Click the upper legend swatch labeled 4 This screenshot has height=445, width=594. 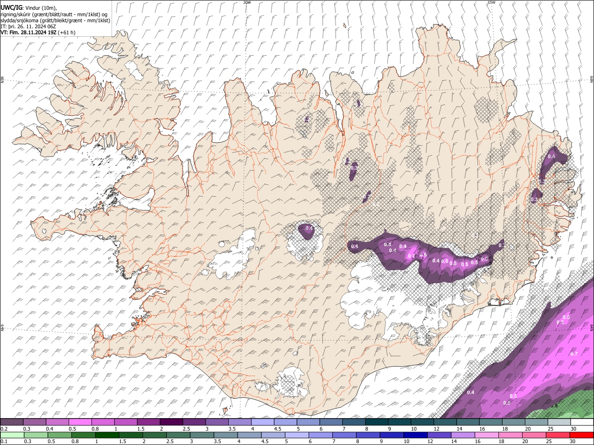point(263,422)
